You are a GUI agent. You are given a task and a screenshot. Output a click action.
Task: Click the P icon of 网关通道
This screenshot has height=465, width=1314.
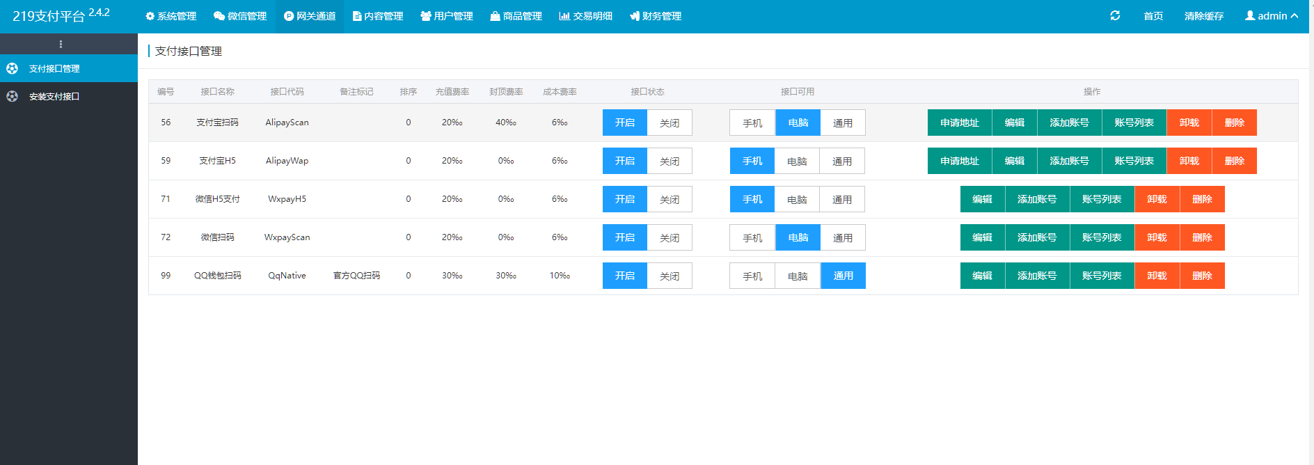[x=289, y=16]
